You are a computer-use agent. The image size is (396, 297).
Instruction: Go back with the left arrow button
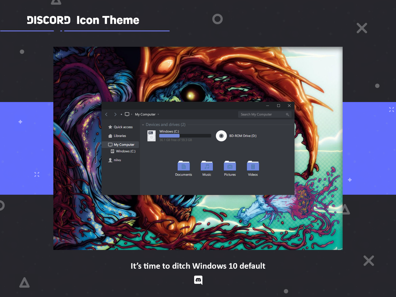pyautogui.click(x=106, y=114)
